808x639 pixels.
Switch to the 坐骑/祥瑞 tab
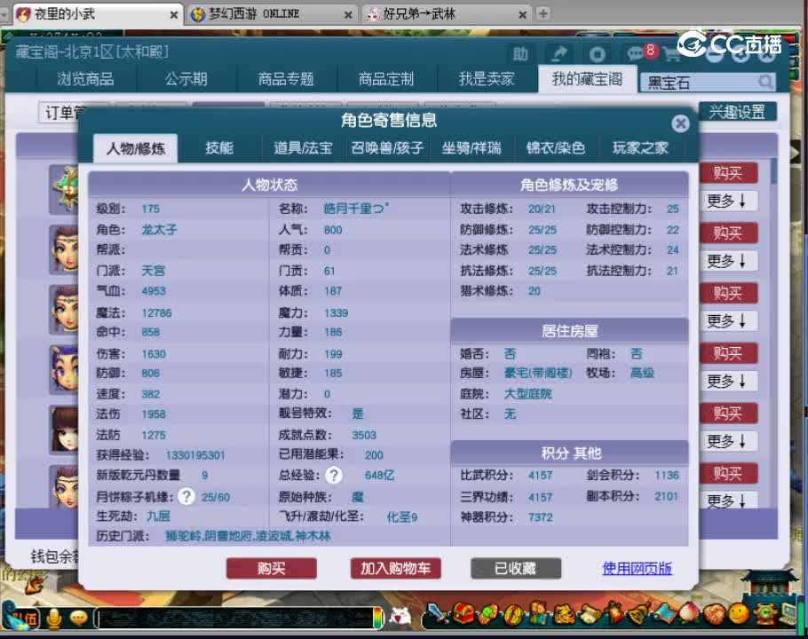coord(471,148)
